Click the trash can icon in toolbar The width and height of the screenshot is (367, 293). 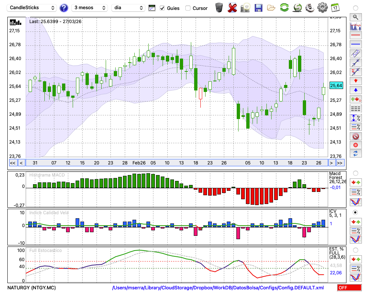tap(219, 8)
